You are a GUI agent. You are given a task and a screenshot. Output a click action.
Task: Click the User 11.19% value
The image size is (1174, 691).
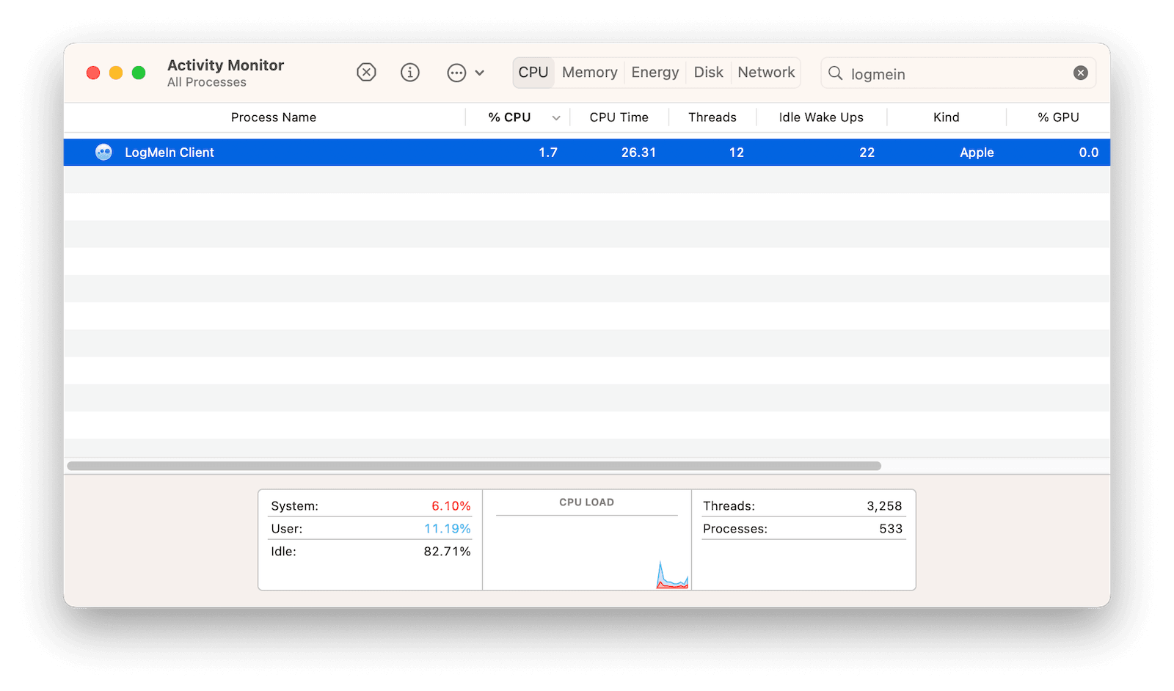coord(448,529)
